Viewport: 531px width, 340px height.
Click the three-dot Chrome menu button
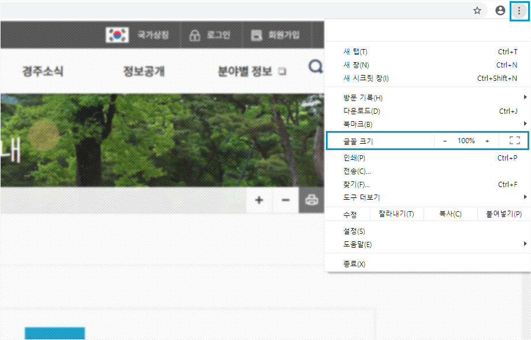click(x=519, y=11)
